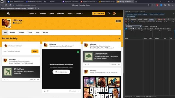Open Network panel settings gear
The height and width of the screenshot is (98, 175).
[173, 22]
